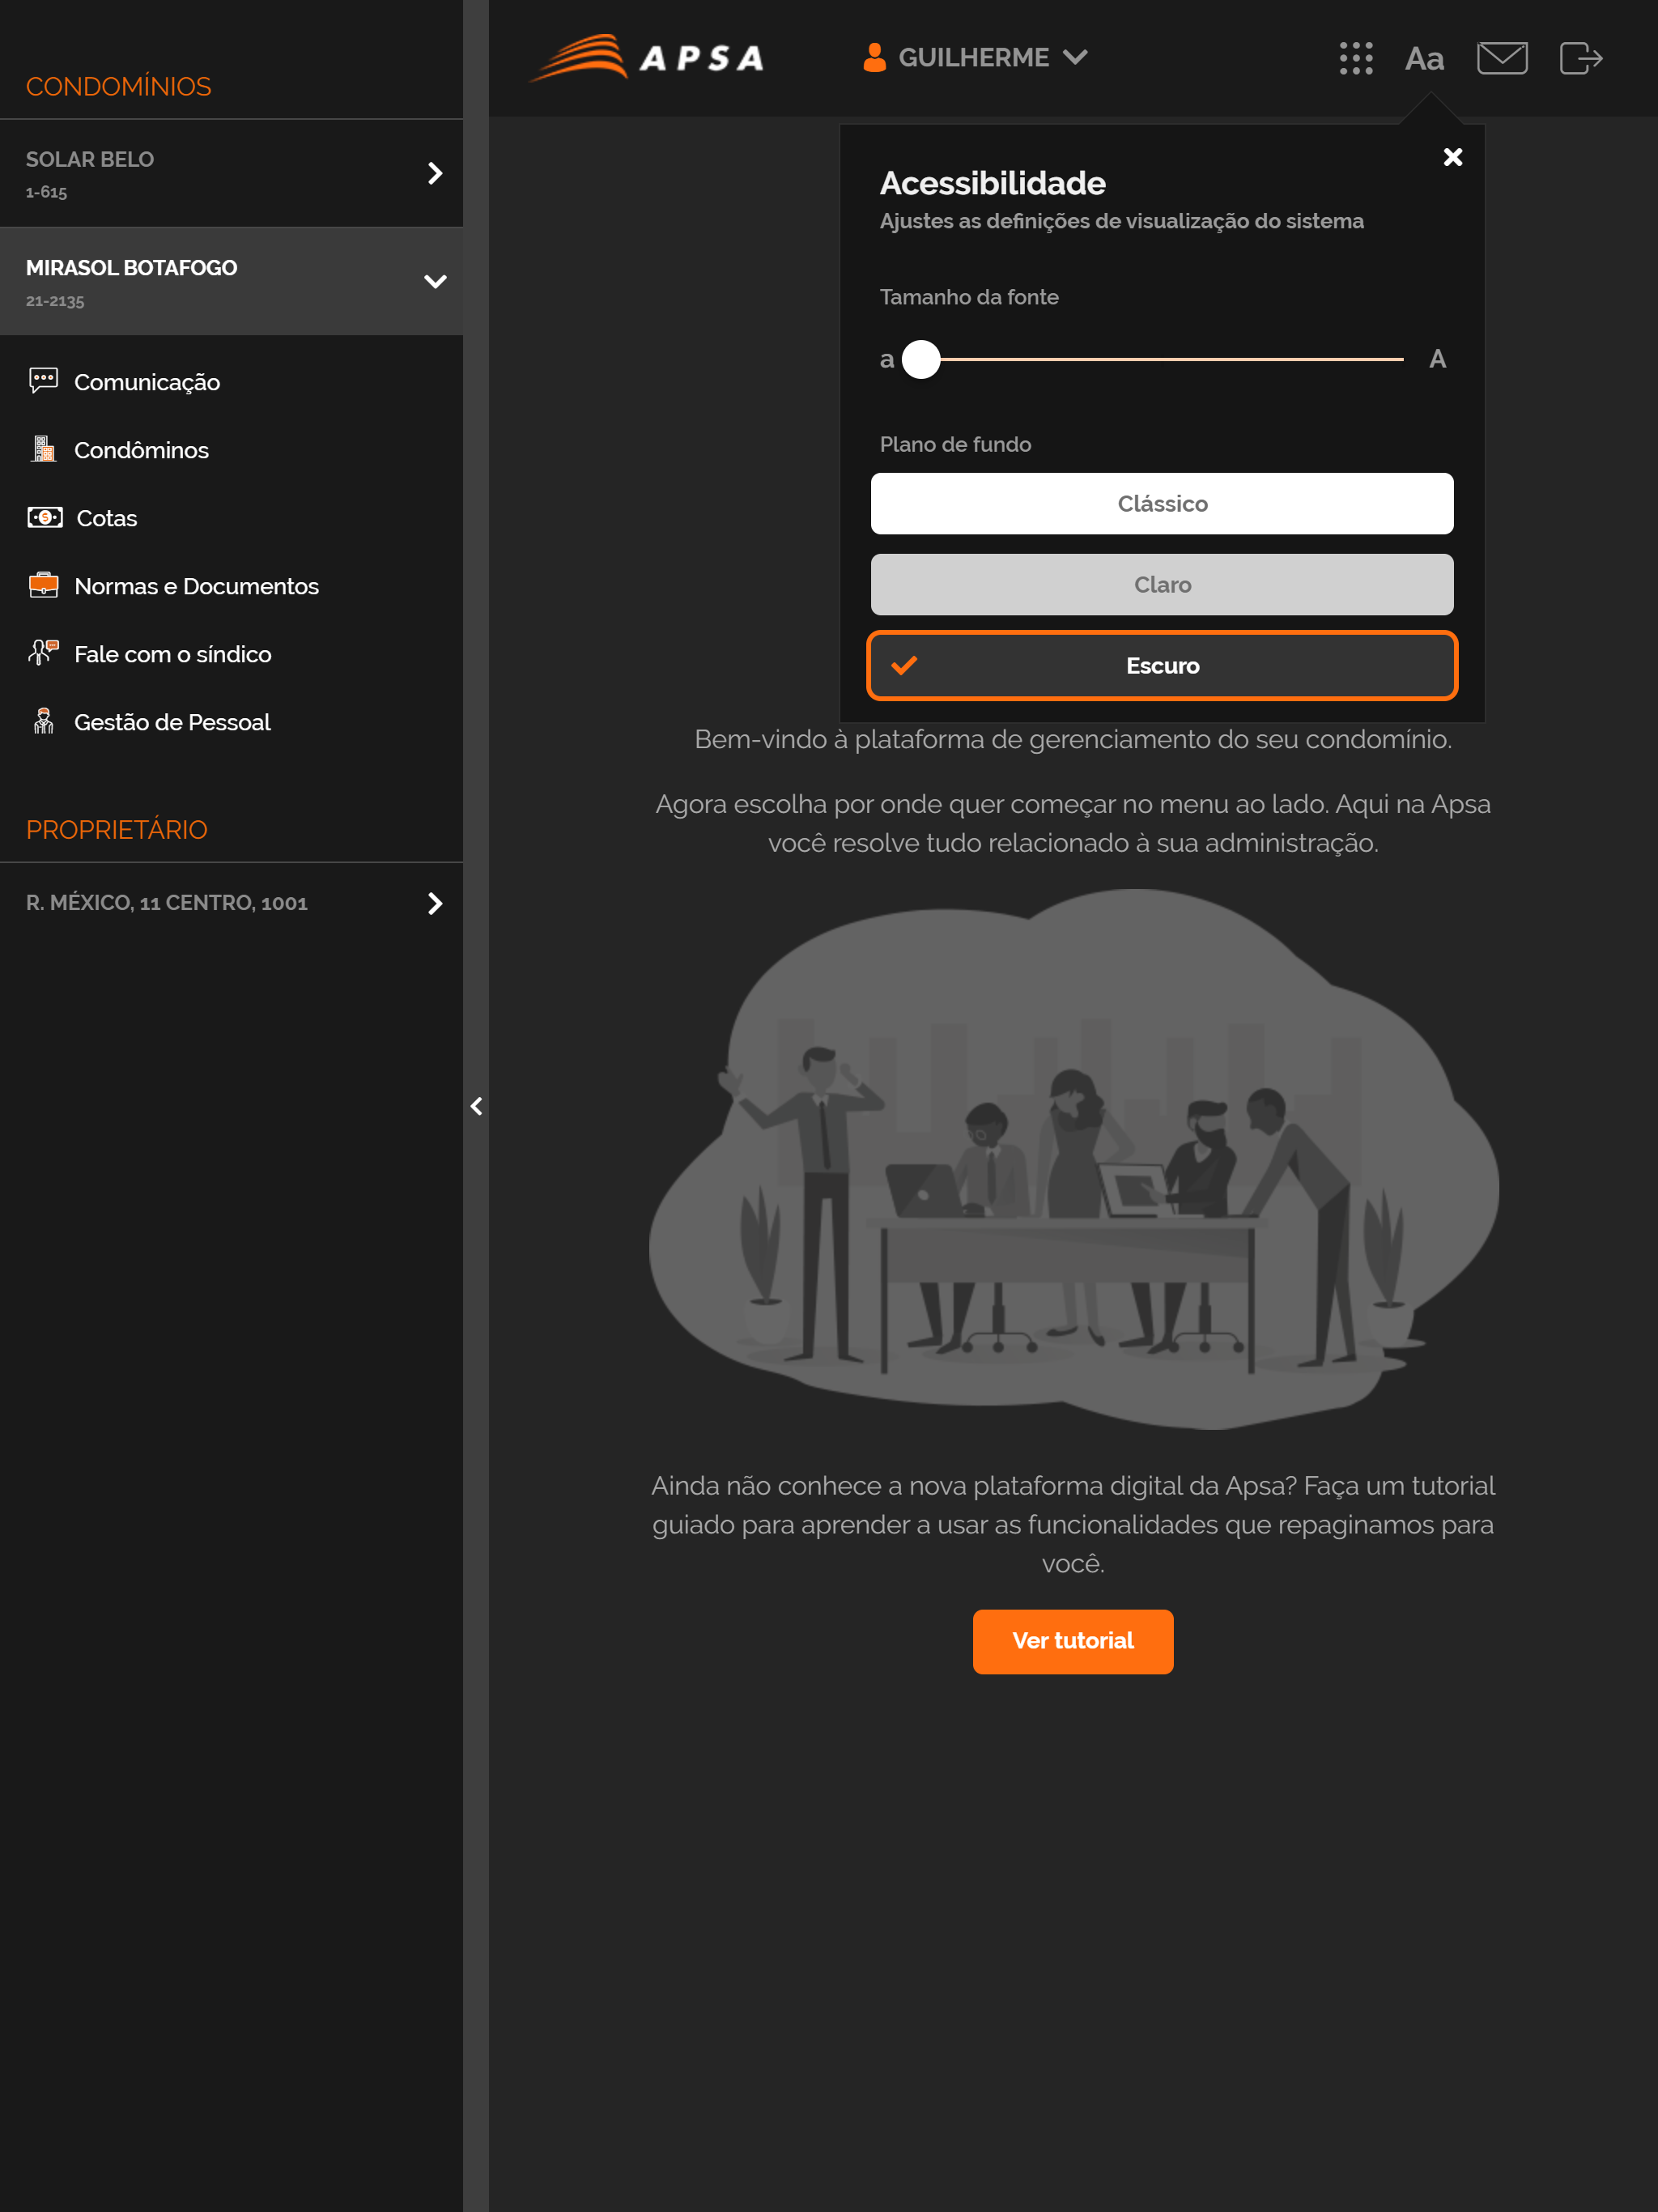This screenshot has width=1658, height=2212.
Task: Click the CONDOMÍNIOS section heading
Action: tap(118, 87)
